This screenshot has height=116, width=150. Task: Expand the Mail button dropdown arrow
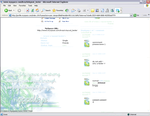(x=75, y=10)
